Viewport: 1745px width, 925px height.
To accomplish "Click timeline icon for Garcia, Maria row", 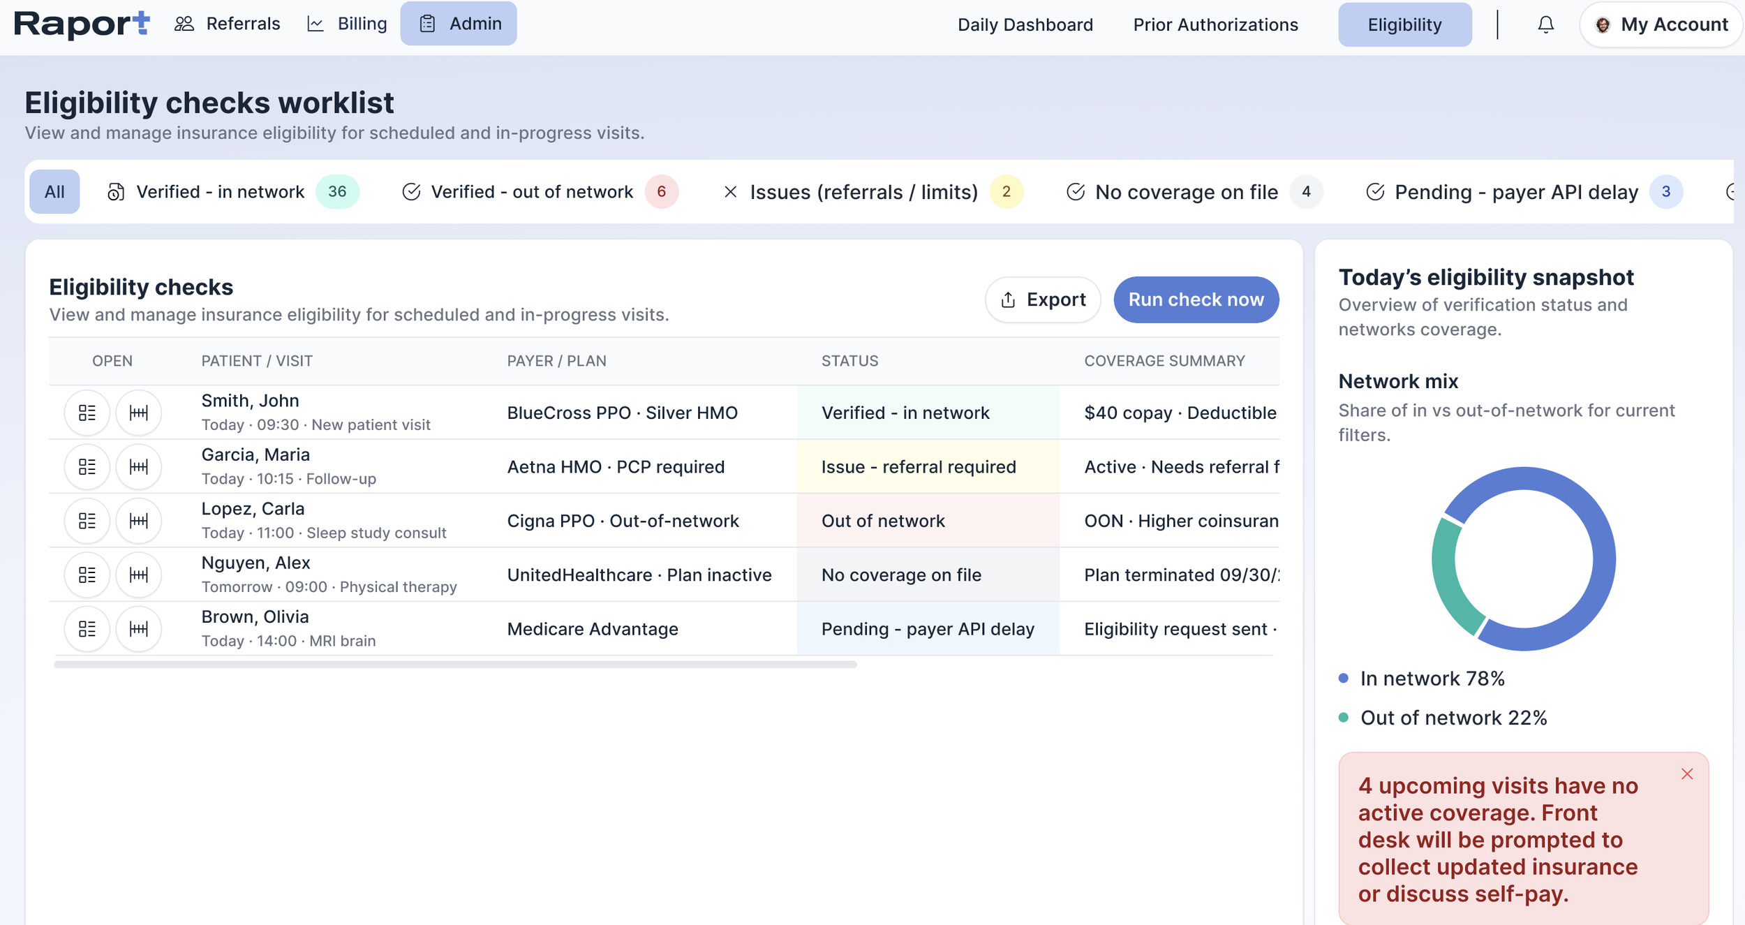I will pos(139,467).
